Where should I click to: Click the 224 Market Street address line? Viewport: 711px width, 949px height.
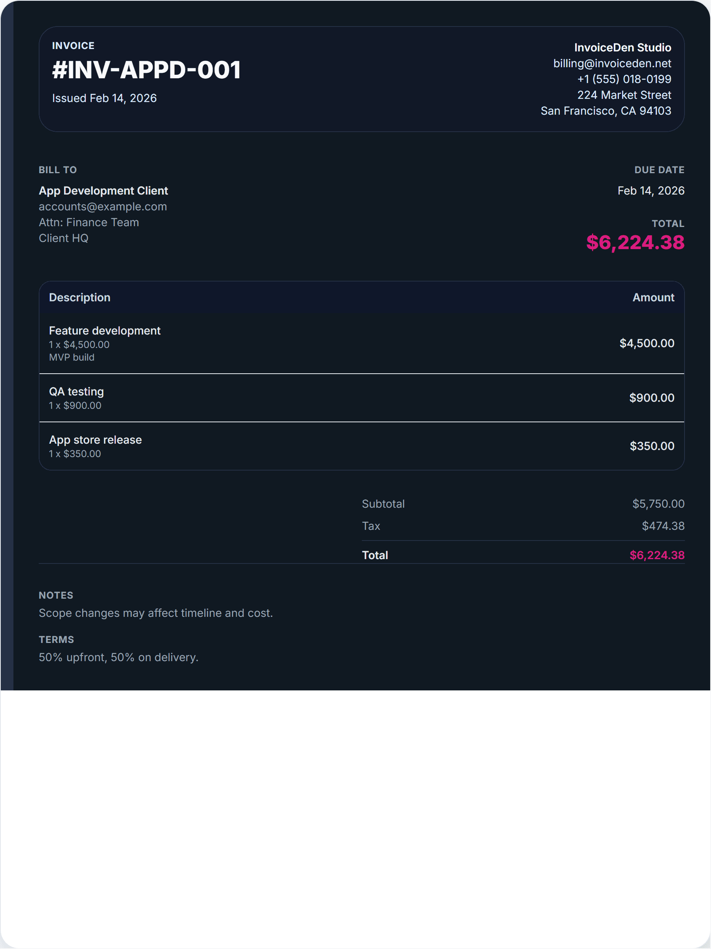(624, 95)
